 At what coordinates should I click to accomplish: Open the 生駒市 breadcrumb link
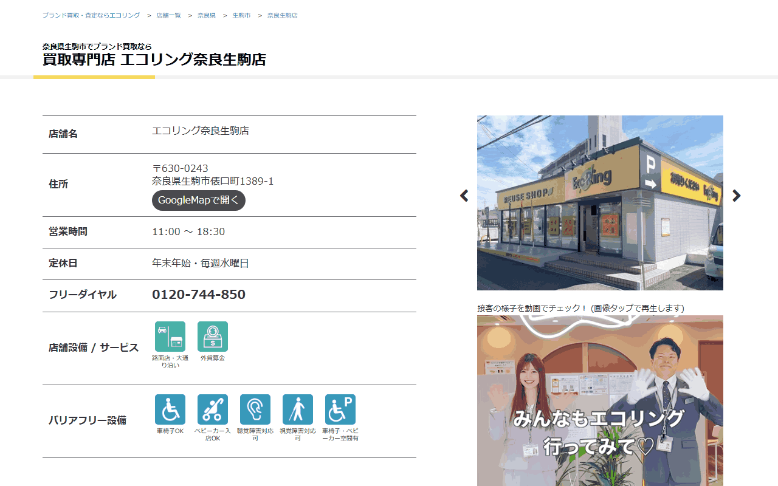(241, 15)
